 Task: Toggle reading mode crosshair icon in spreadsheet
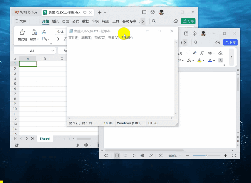tap(86, 145)
